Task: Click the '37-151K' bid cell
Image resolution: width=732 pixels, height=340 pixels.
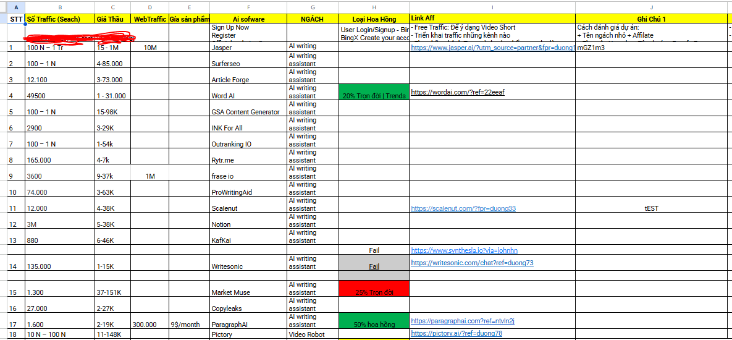Action: click(x=112, y=288)
